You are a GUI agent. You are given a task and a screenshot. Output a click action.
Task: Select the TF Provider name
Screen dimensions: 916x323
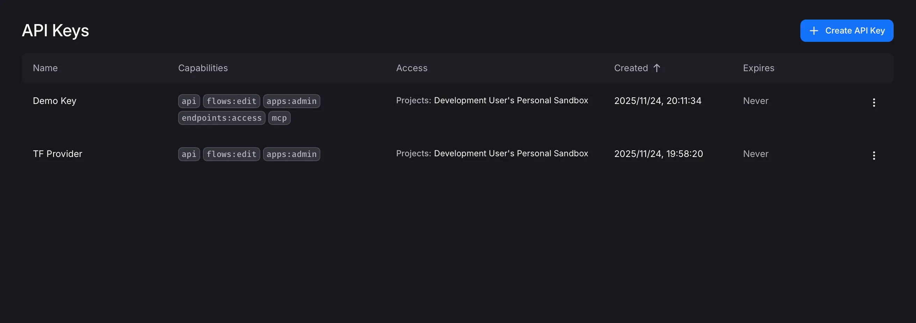click(x=57, y=154)
